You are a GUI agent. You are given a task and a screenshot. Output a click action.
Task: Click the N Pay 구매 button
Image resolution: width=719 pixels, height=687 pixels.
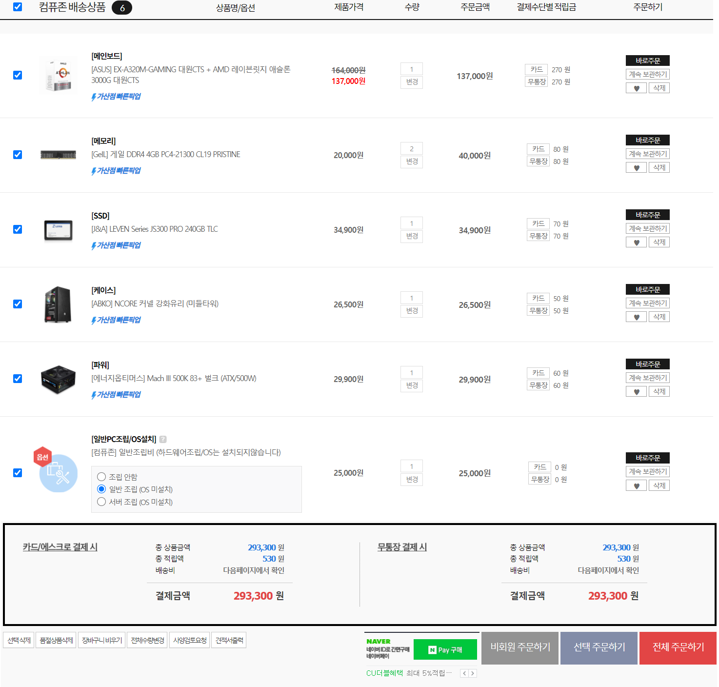[445, 650]
